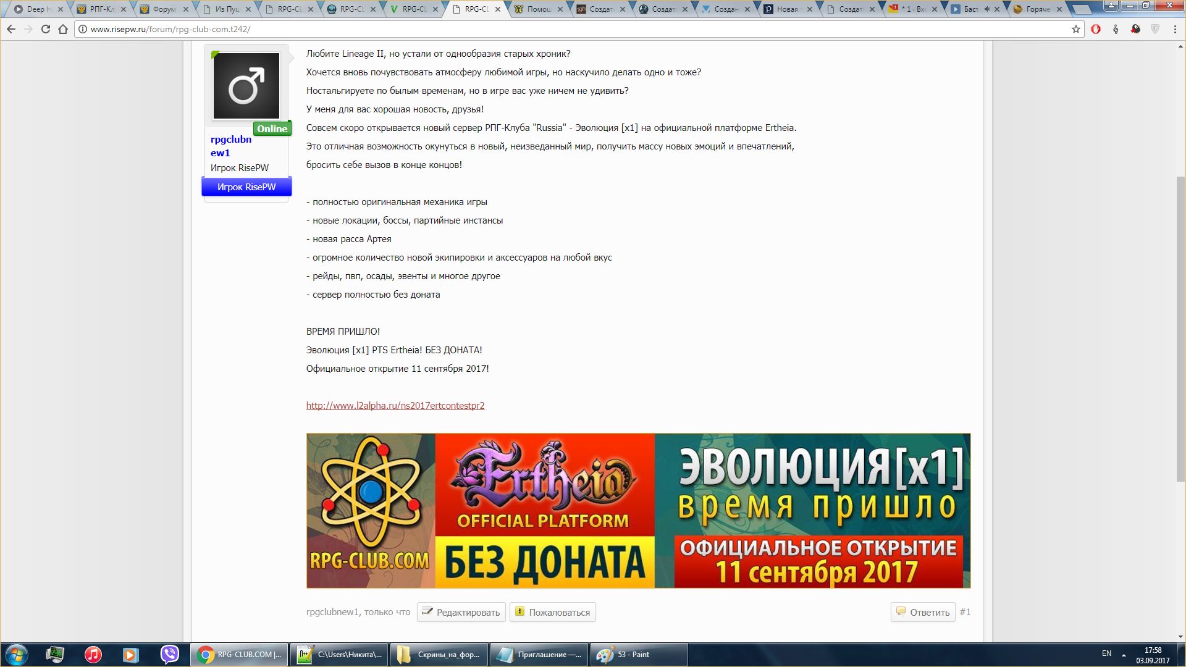The image size is (1186, 667).
Task: Go back with the browser back arrow
Action: 11,29
